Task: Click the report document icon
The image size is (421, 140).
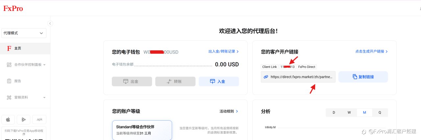Action: [9, 81]
